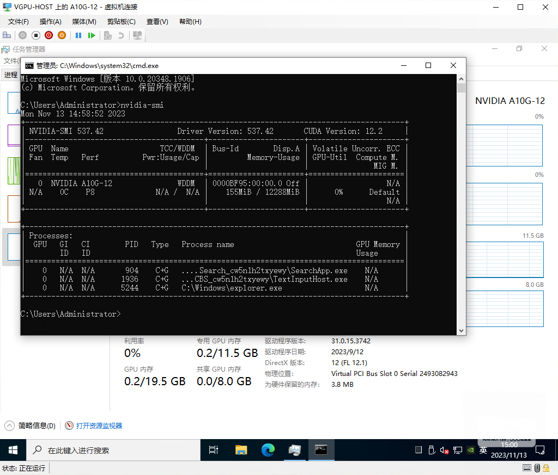Click the Ctrl+Alt+Del toolbar icon

click(x=7, y=35)
